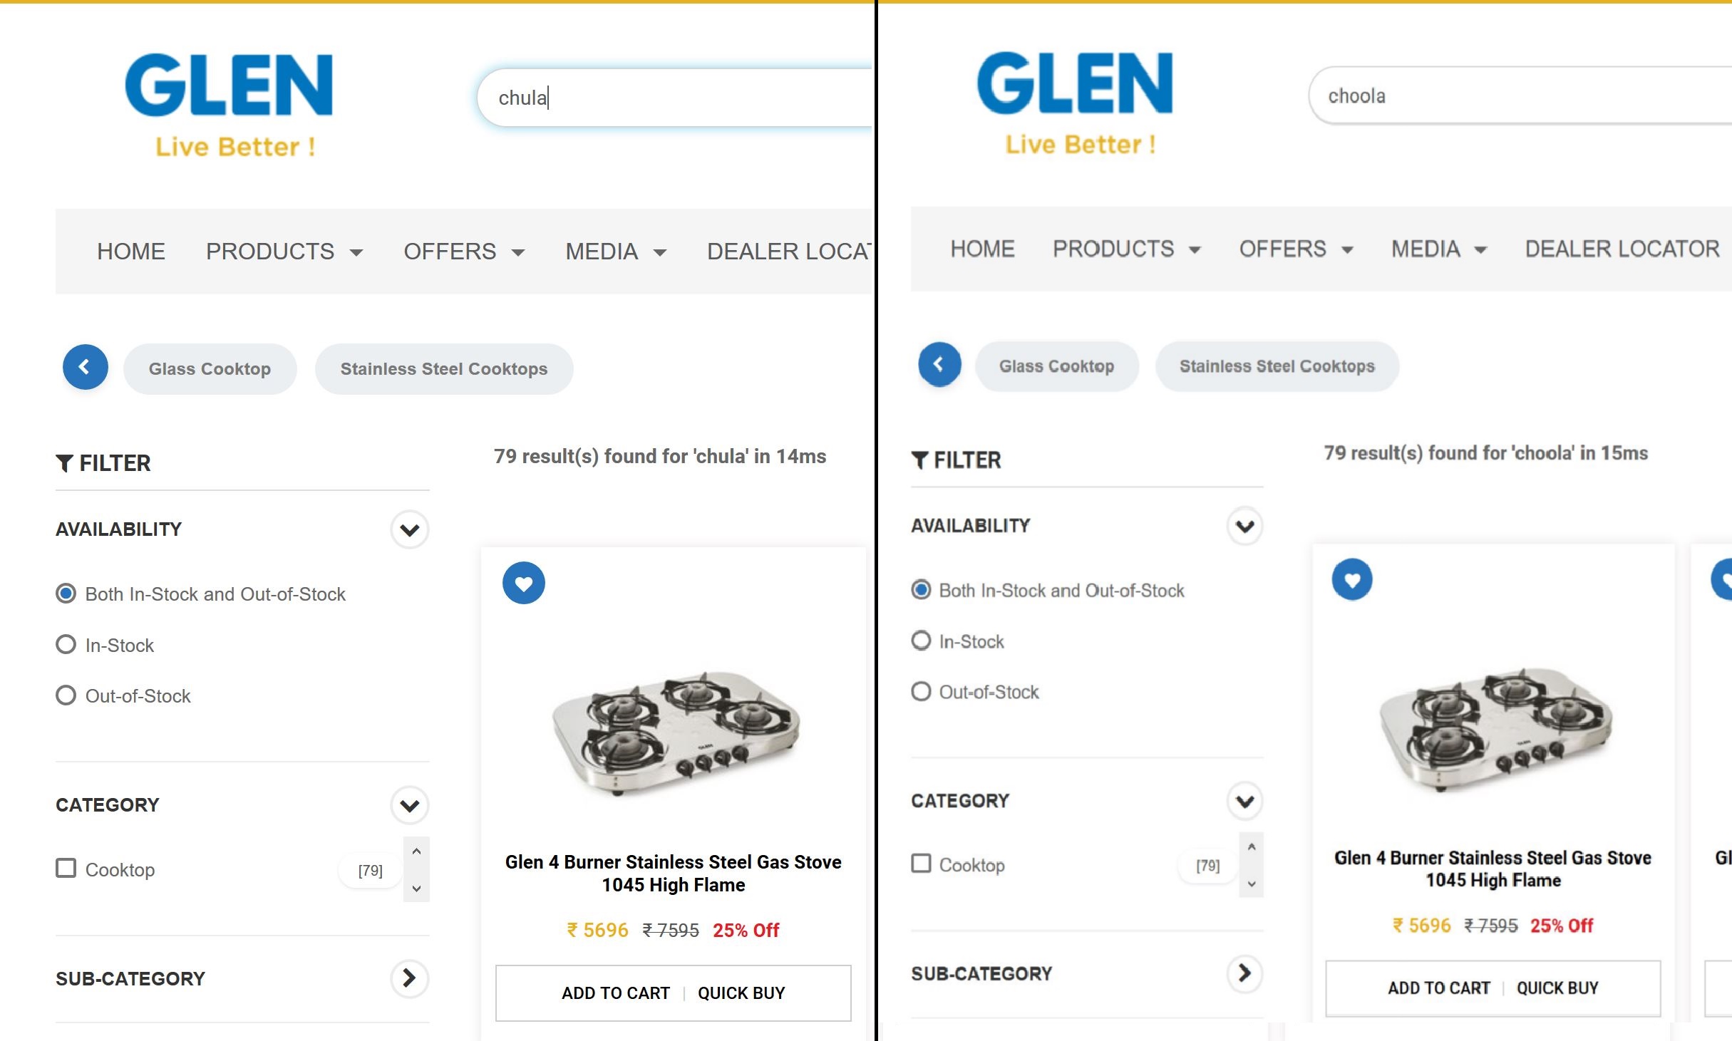Select Out-of-Stock radio in the right pane
Viewport: 1732px width, 1041px height.
921,692
